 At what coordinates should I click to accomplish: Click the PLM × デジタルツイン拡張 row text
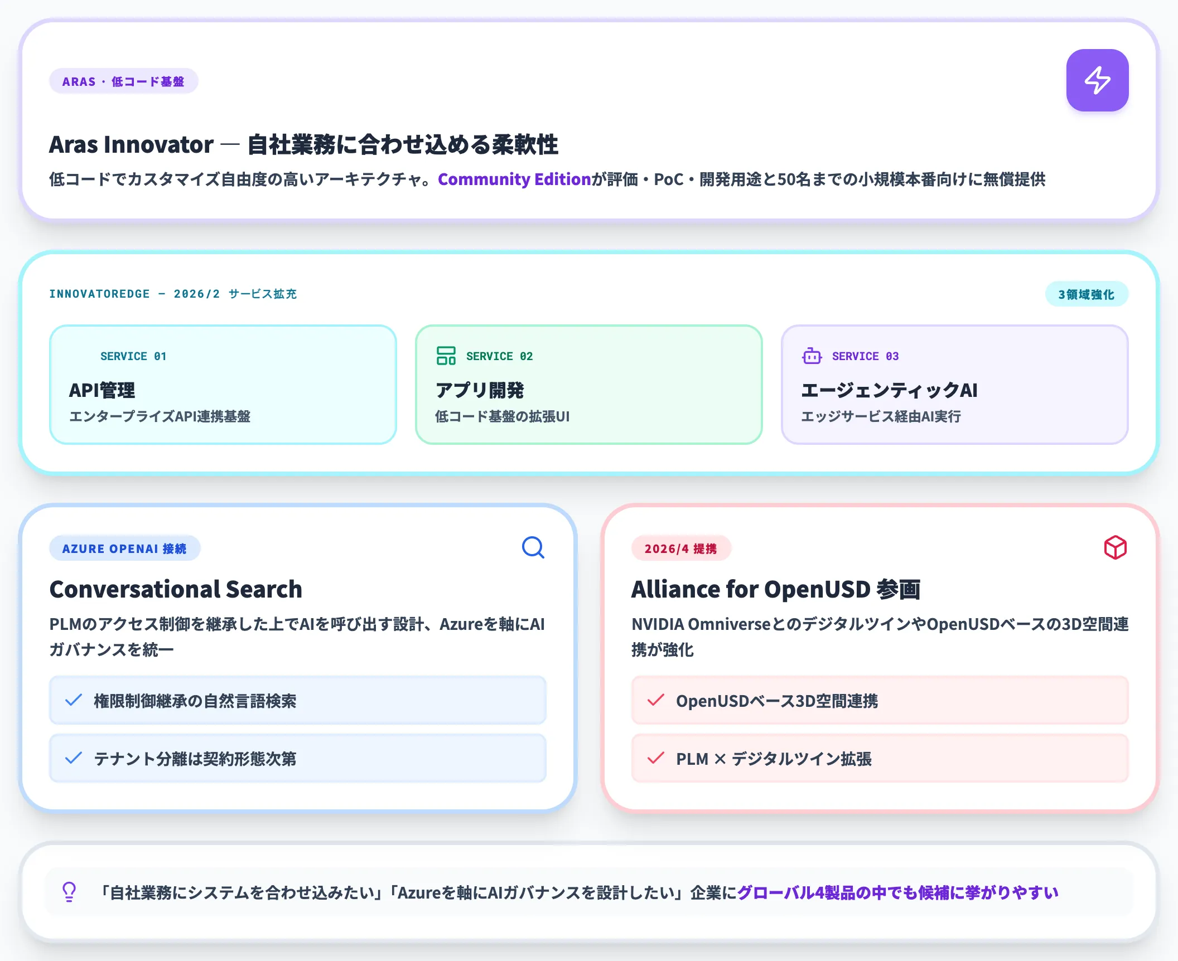click(774, 759)
